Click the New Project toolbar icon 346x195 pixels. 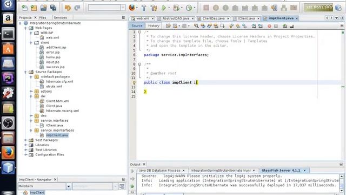34,8
